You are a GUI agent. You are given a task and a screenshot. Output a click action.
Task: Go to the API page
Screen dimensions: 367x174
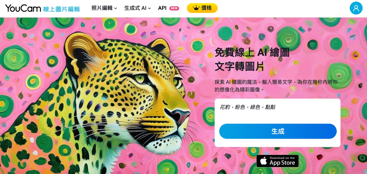coord(162,8)
